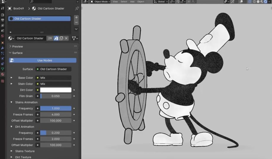Click the Film Grain 0.050 slider
The height and width of the screenshot is (159, 272).
pyautogui.click(x=56, y=96)
